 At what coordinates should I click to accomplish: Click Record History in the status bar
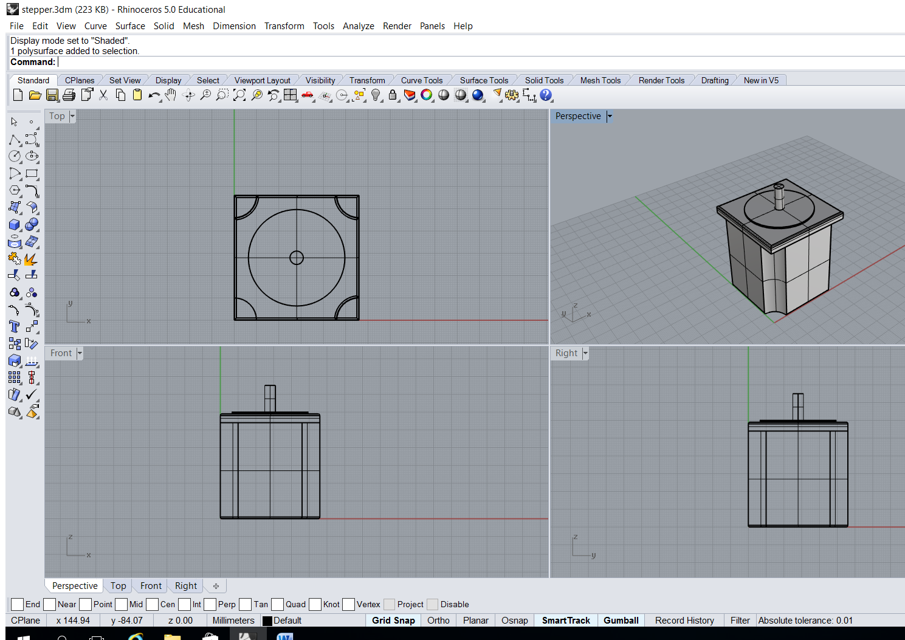point(684,621)
